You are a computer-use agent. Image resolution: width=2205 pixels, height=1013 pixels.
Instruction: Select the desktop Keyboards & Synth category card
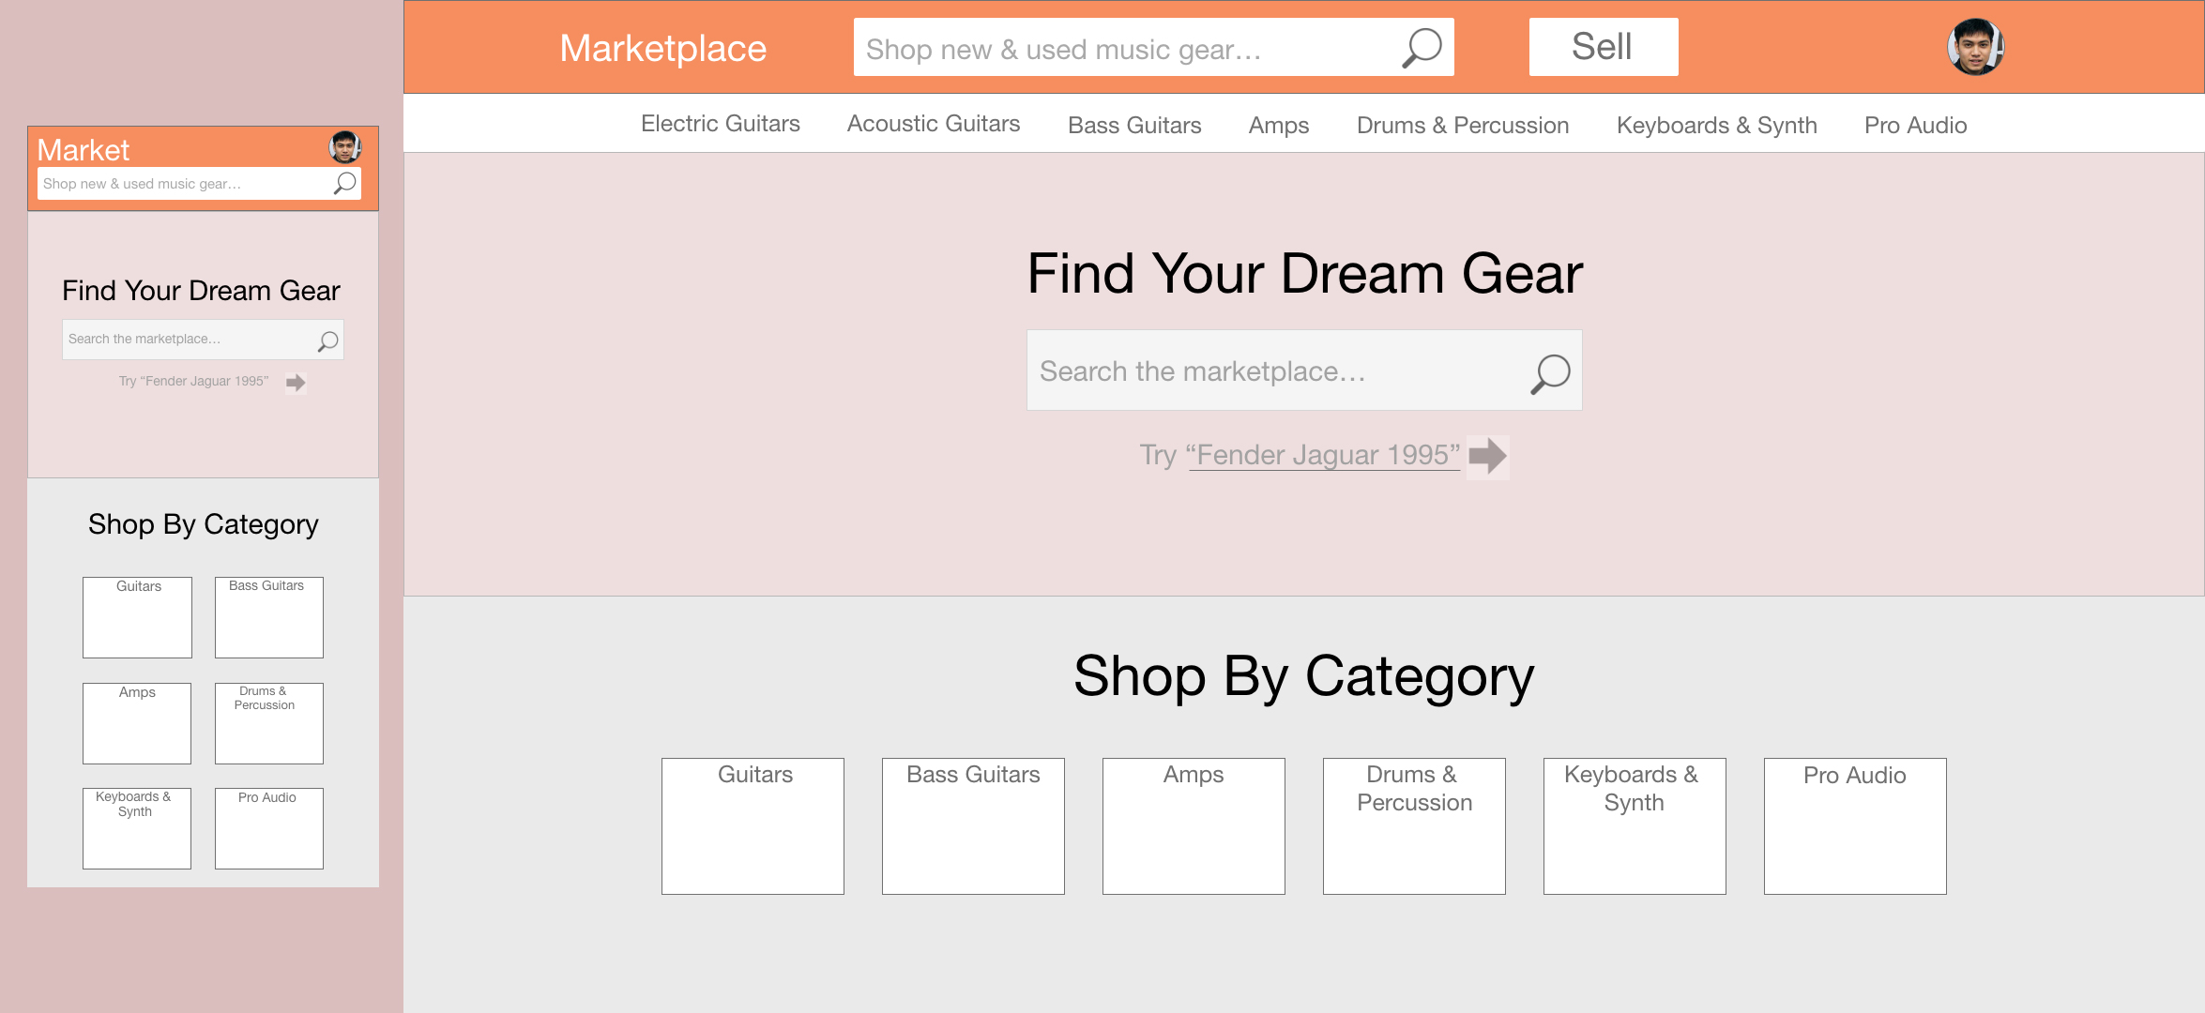click(1635, 826)
